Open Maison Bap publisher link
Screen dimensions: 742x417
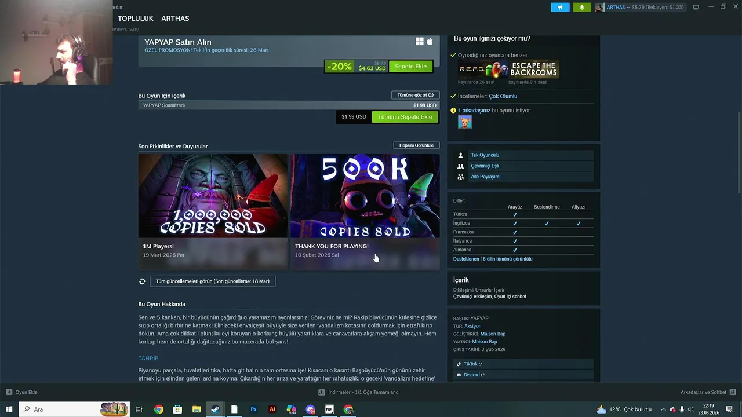[485, 342]
